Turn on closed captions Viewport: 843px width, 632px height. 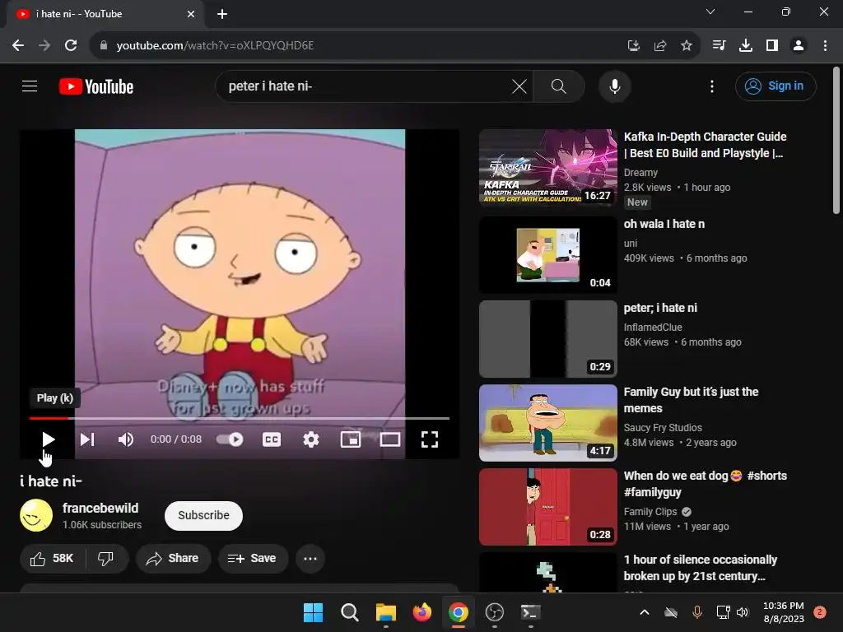coord(272,439)
